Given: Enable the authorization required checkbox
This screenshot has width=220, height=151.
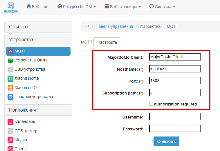Looking at the screenshot, I should pyautogui.click(x=151, y=104).
